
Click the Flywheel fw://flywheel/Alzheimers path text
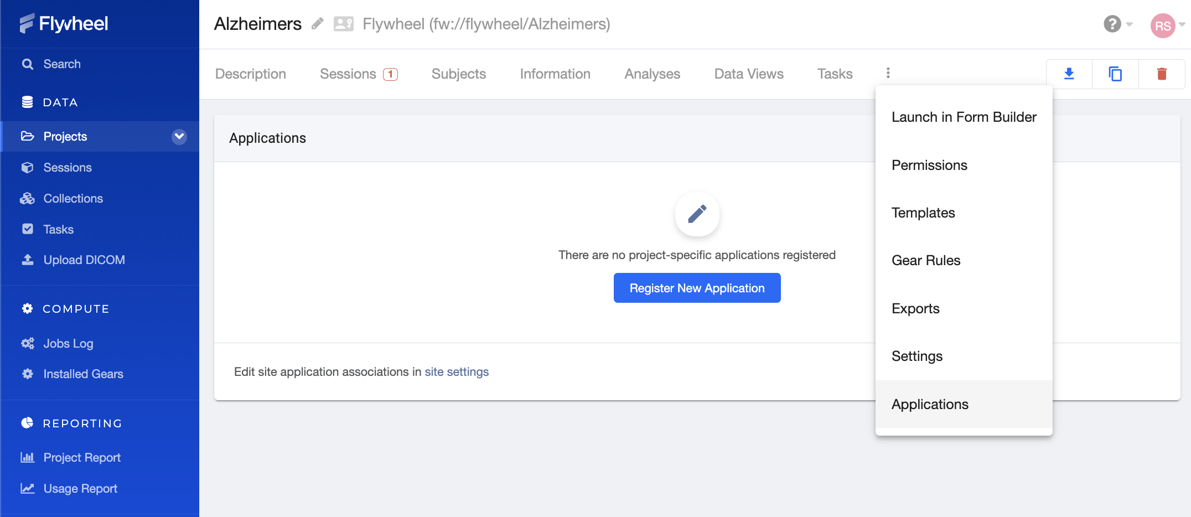486,24
